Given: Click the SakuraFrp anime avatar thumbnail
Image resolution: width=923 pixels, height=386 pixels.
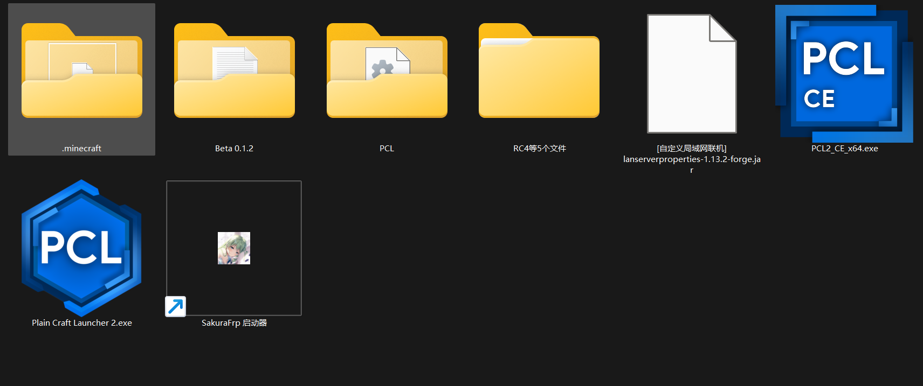Looking at the screenshot, I should [x=234, y=248].
